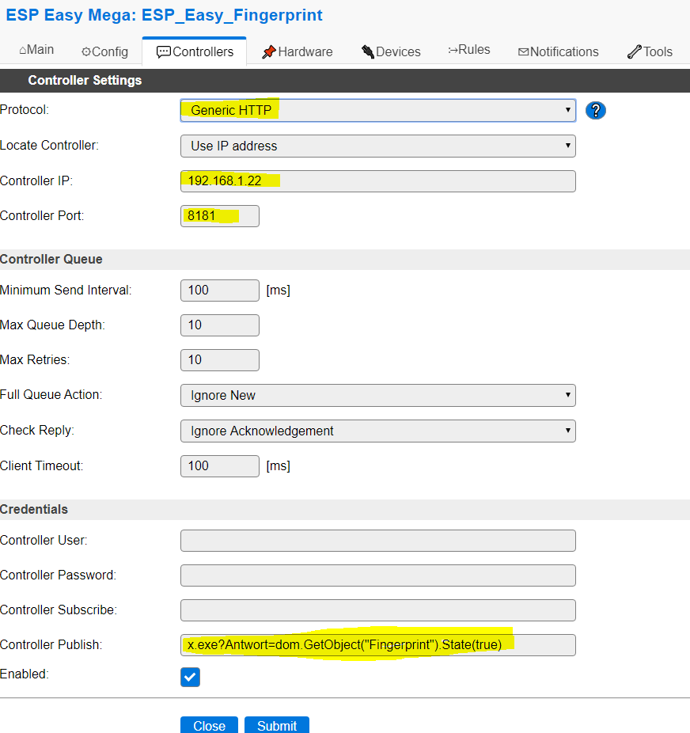The width and height of the screenshot is (690, 733).
Task: Open the Hardware tab
Action: 297,51
